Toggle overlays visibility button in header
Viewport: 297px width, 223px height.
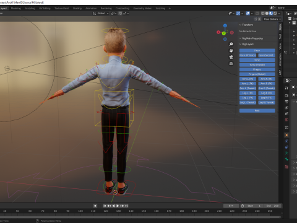pos(247,13)
